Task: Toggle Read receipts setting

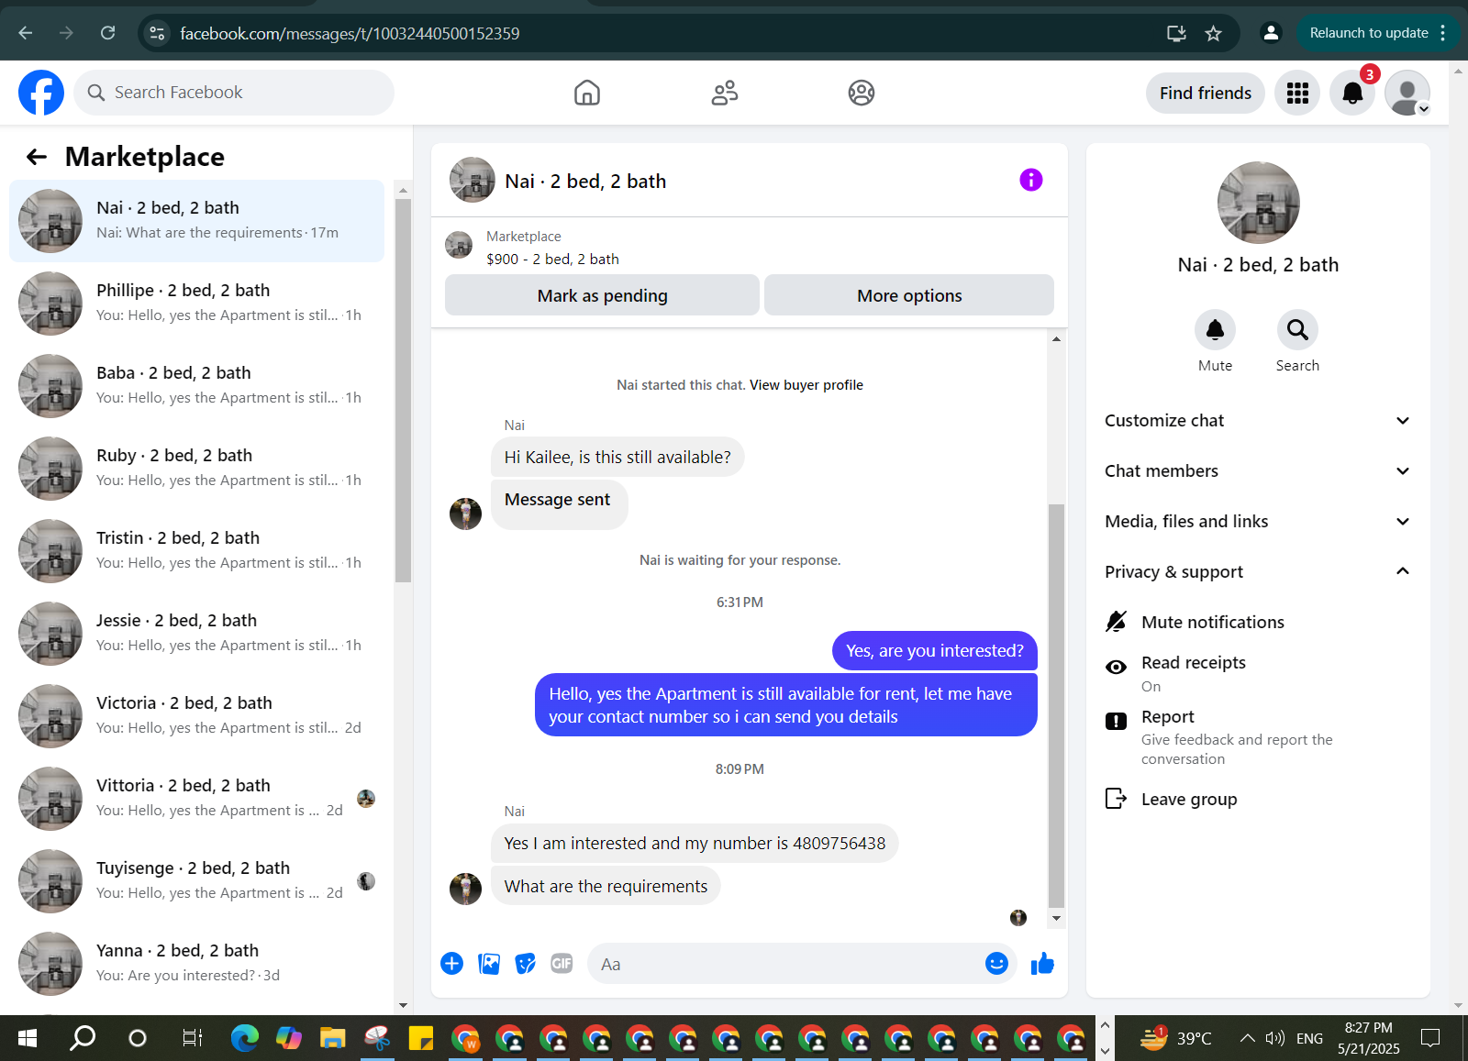Action: click(x=1259, y=673)
